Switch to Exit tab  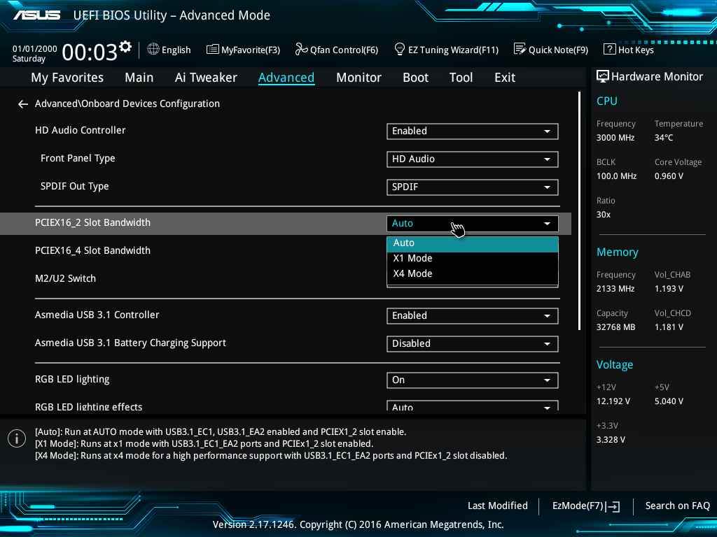(x=505, y=78)
